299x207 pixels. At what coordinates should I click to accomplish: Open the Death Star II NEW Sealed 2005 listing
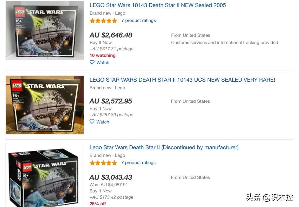point(158,5)
